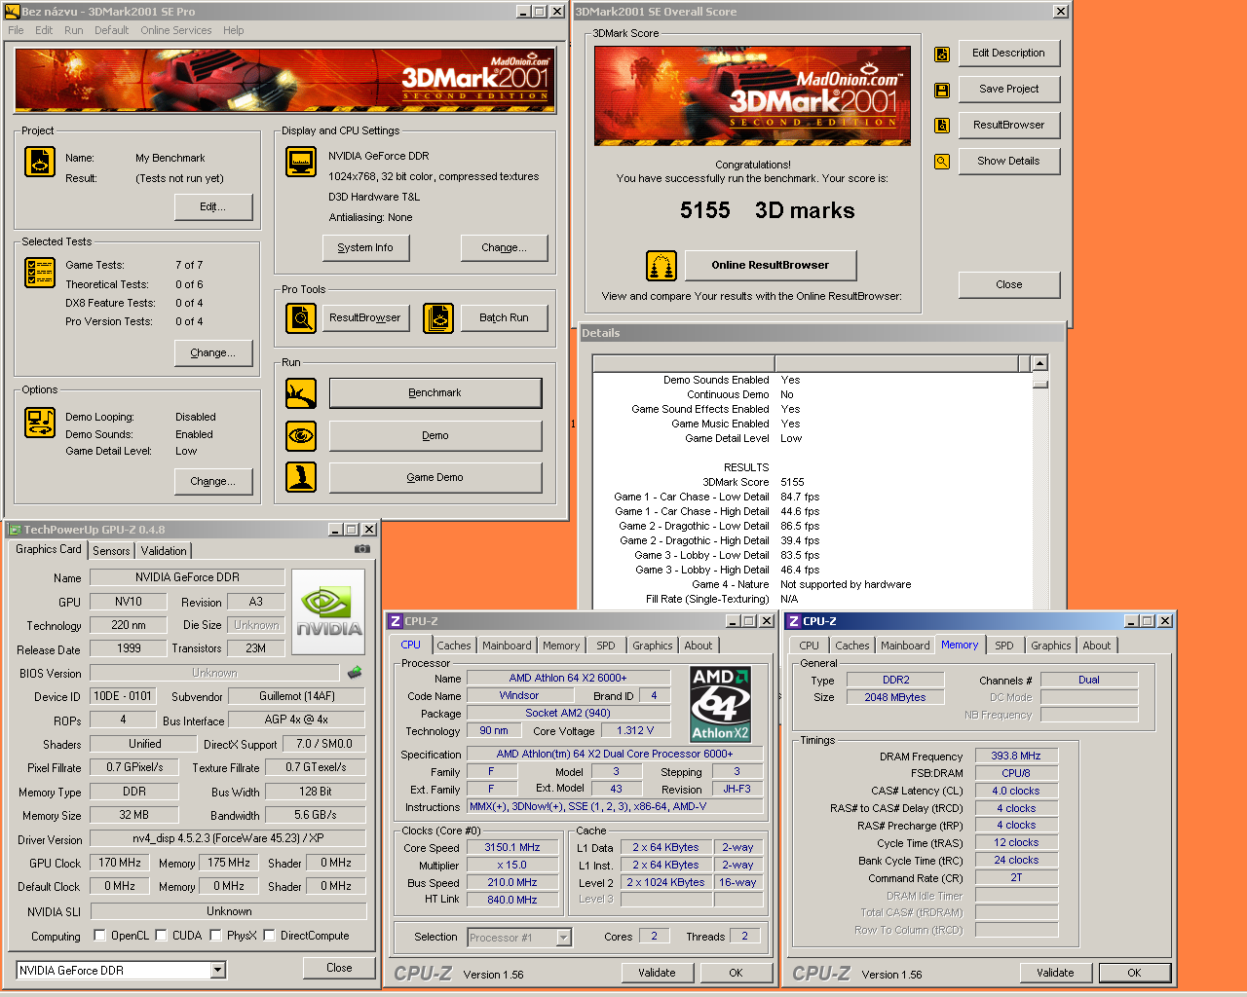The height and width of the screenshot is (997, 1247).
Task: Open the Help menu in 3DMark2001
Action: coord(233,30)
